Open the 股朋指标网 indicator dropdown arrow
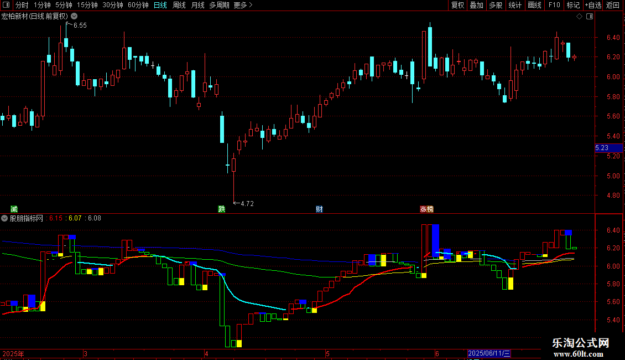 (x=4, y=218)
